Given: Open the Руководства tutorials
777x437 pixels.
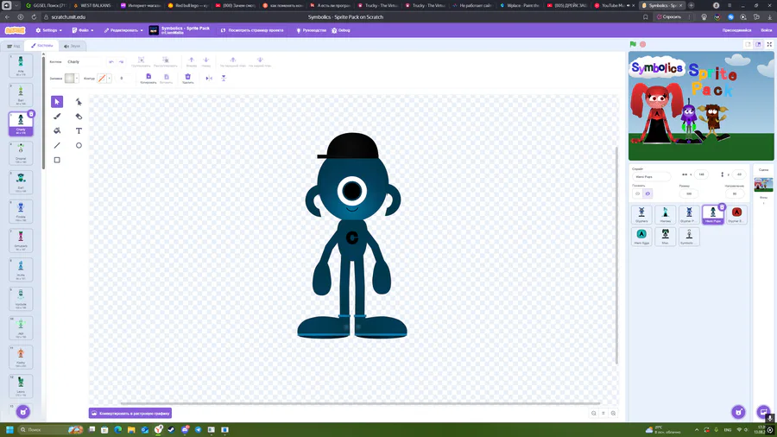Looking at the screenshot, I should [311, 30].
